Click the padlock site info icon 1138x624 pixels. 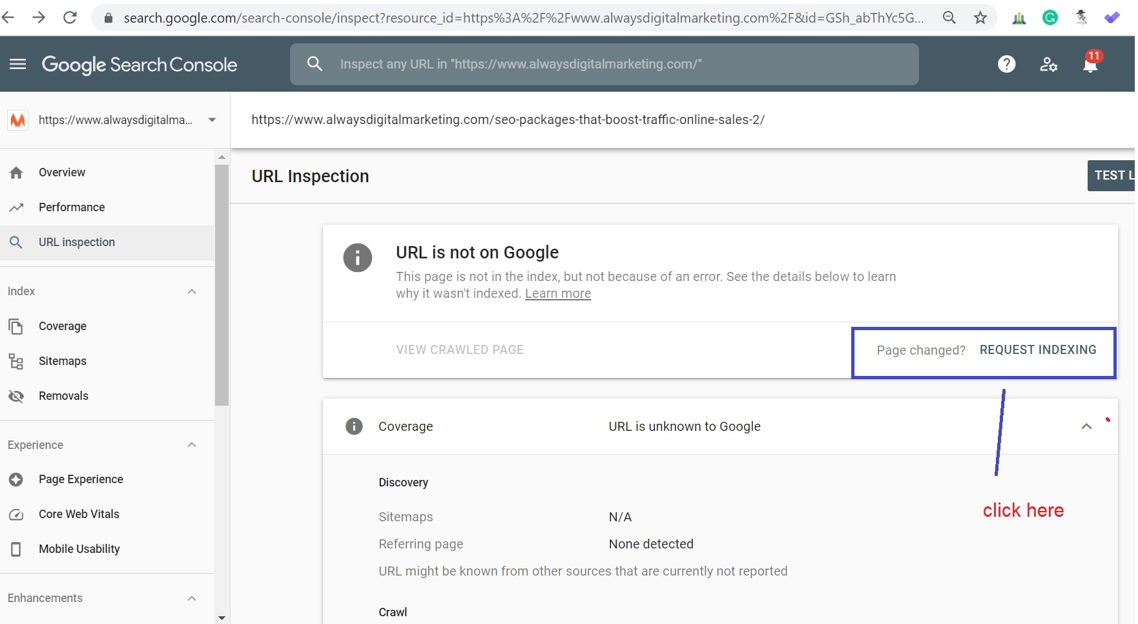tap(109, 18)
